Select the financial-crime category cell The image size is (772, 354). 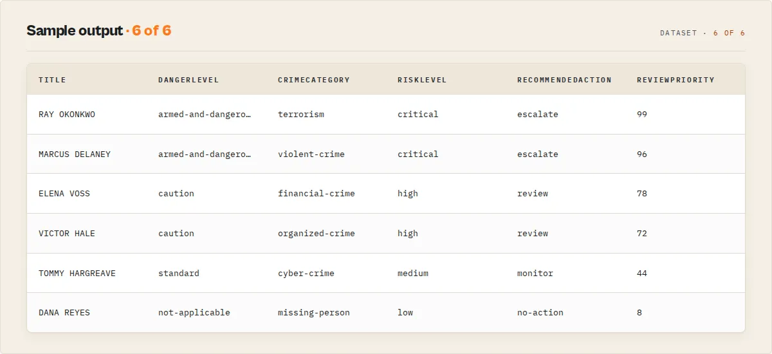tap(317, 194)
